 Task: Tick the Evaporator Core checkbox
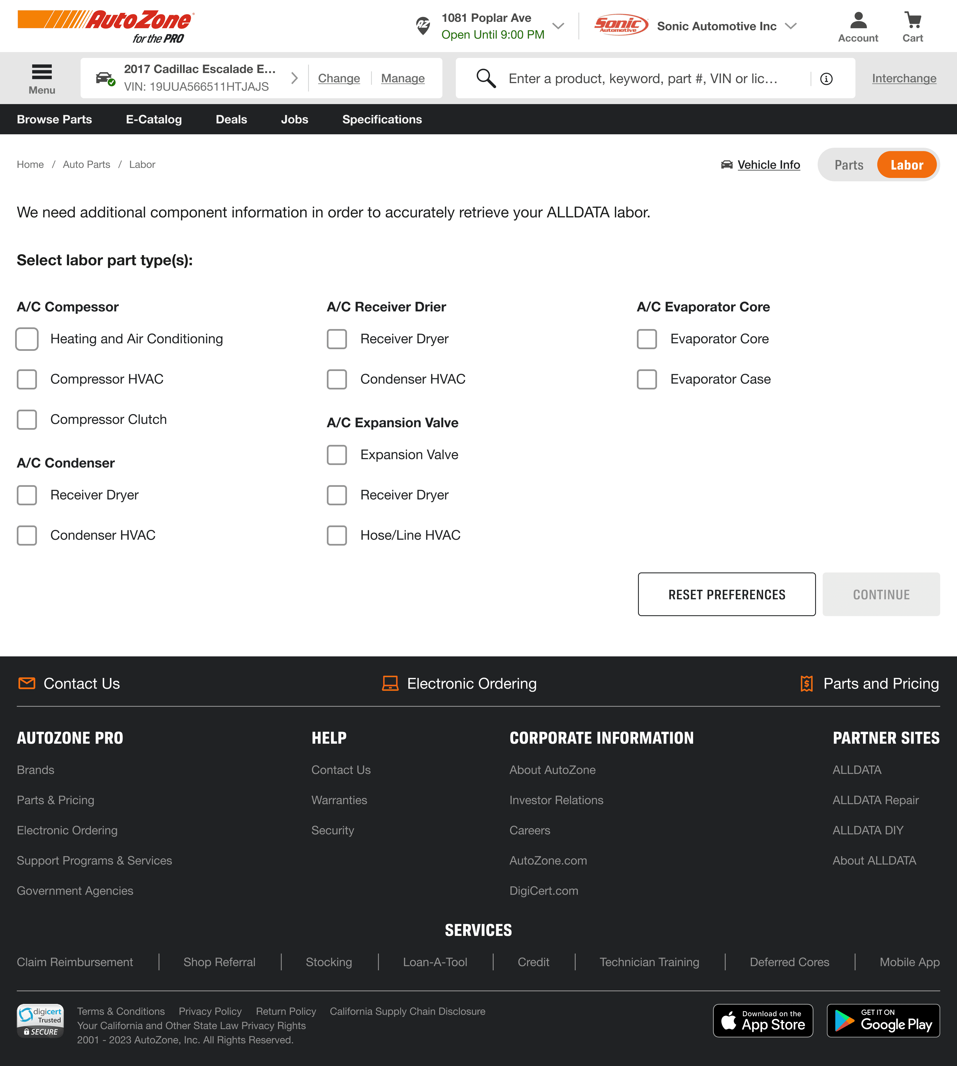[x=647, y=339]
